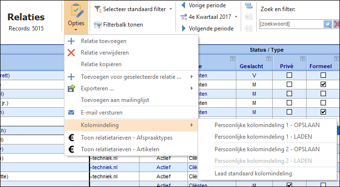Open filter icon on column left of Geslacht
This screenshot has width=340, height=187.
click(x=232, y=58)
